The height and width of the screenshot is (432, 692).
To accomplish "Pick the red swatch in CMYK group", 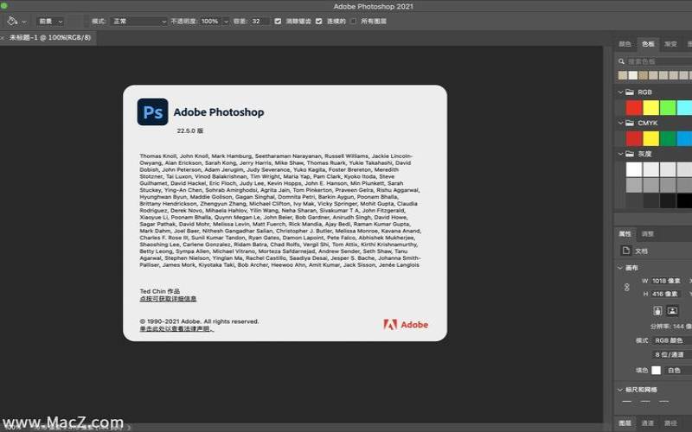I will [x=634, y=138].
